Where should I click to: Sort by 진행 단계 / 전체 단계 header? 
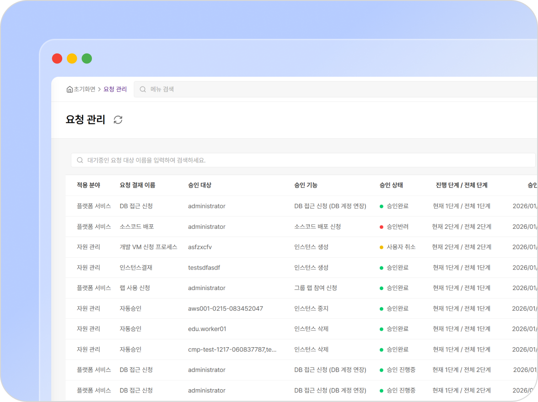[x=462, y=185]
